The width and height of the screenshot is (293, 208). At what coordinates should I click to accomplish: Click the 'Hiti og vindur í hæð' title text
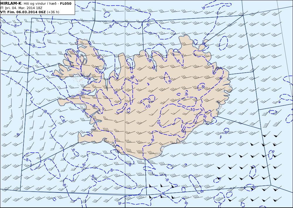pos(40,4)
